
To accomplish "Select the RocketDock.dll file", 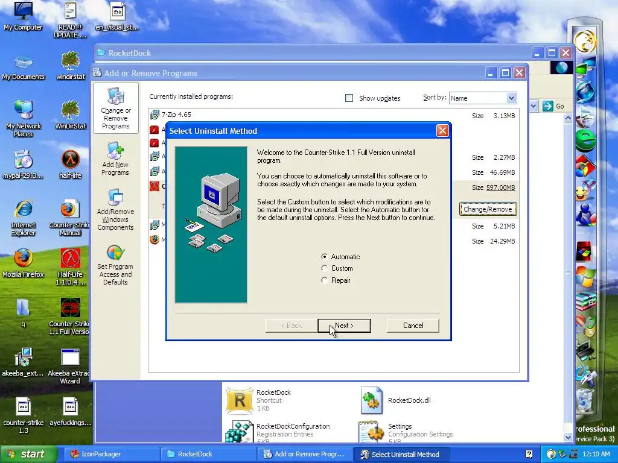I will pos(396,400).
